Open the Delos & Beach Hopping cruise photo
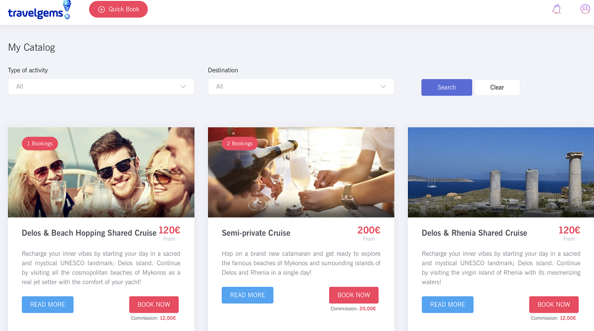594x331 pixels. tap(101, 172)
